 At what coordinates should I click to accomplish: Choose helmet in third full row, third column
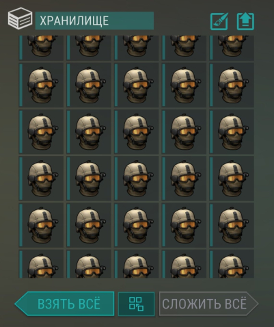137,179
